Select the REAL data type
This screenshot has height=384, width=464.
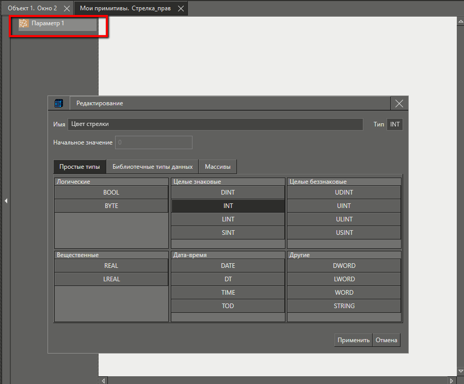coord(111,266)
